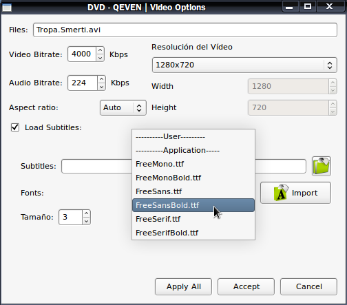The width and height of the screenshot is (347, 305).
Task: Click the disabled Width 1280 field
Action: click(288, 86)
